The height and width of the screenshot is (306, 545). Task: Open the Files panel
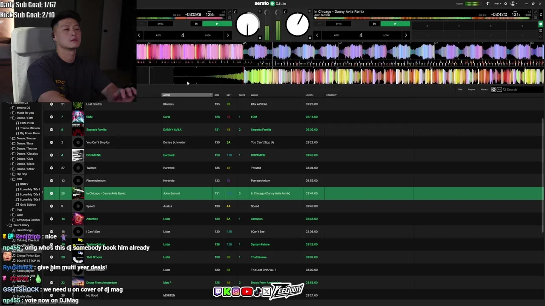460,90
